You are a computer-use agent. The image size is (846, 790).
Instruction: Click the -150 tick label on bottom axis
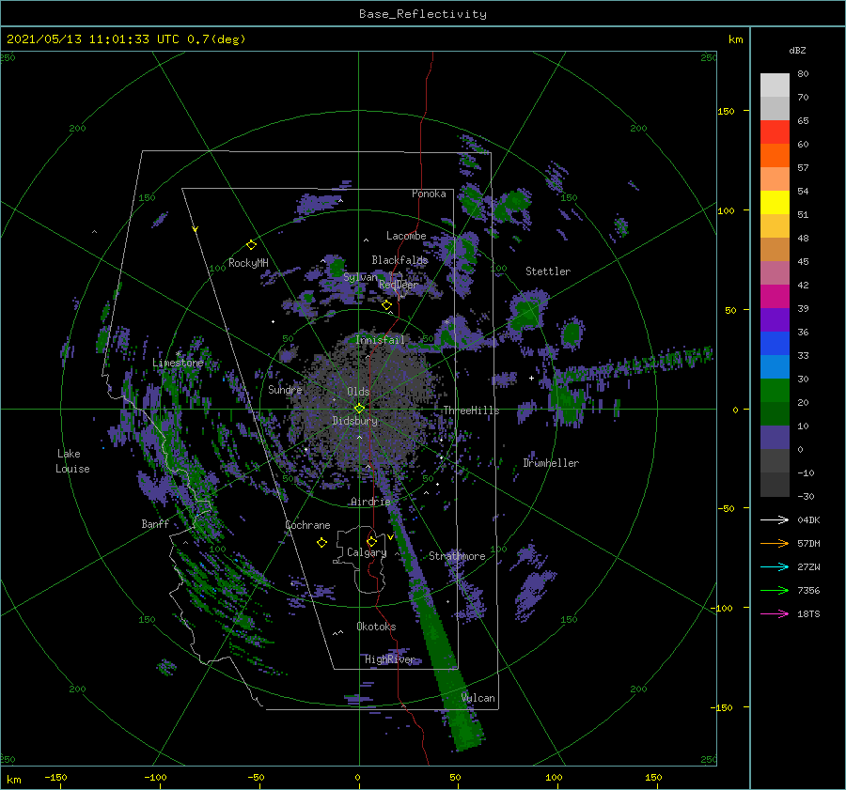pyautogui.click(x=56, y=777)
